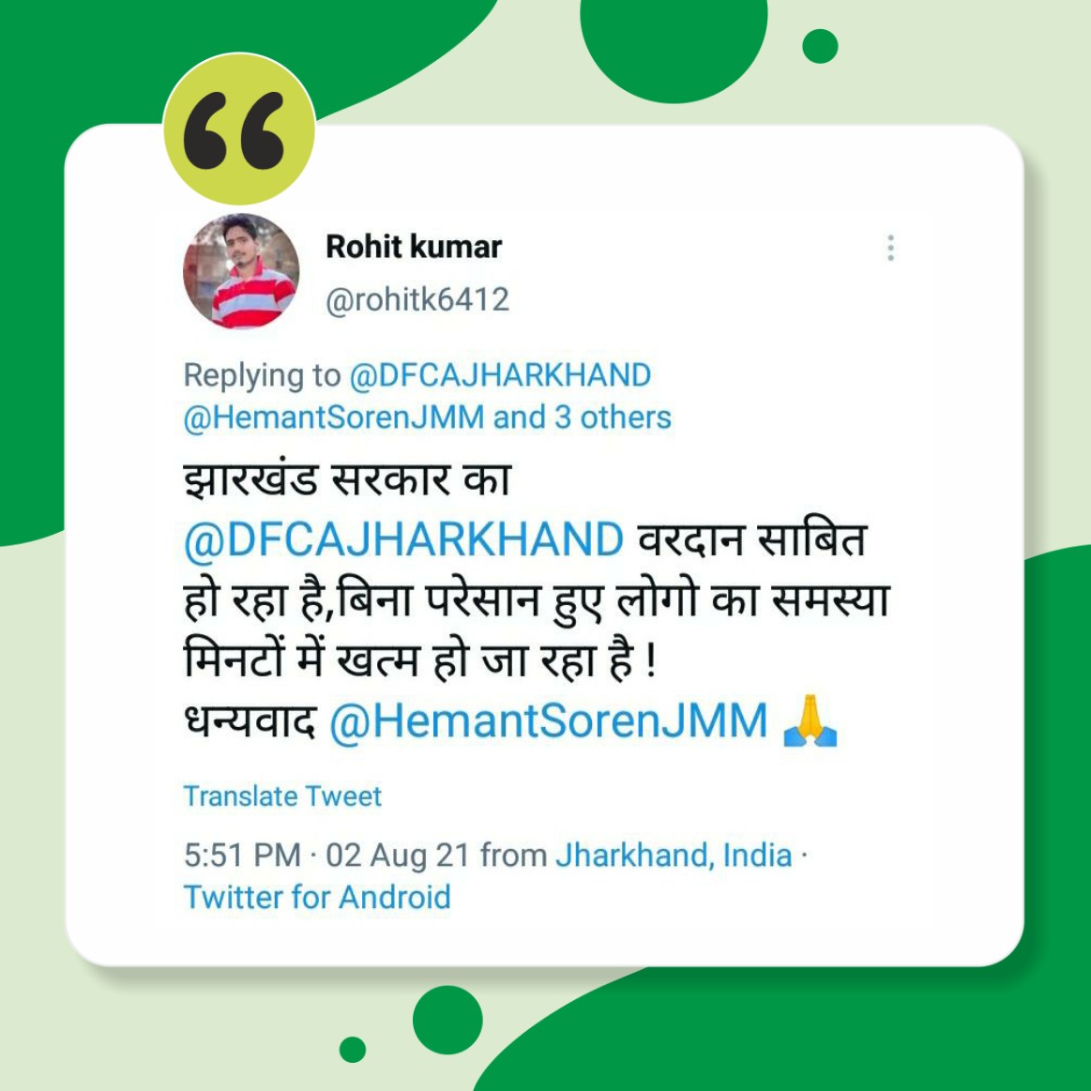Click the Rohit kumar display name
Image resolution: width=1091 pixels, height=1091 pixels.
pyautogui.click(x=414, y=247)
